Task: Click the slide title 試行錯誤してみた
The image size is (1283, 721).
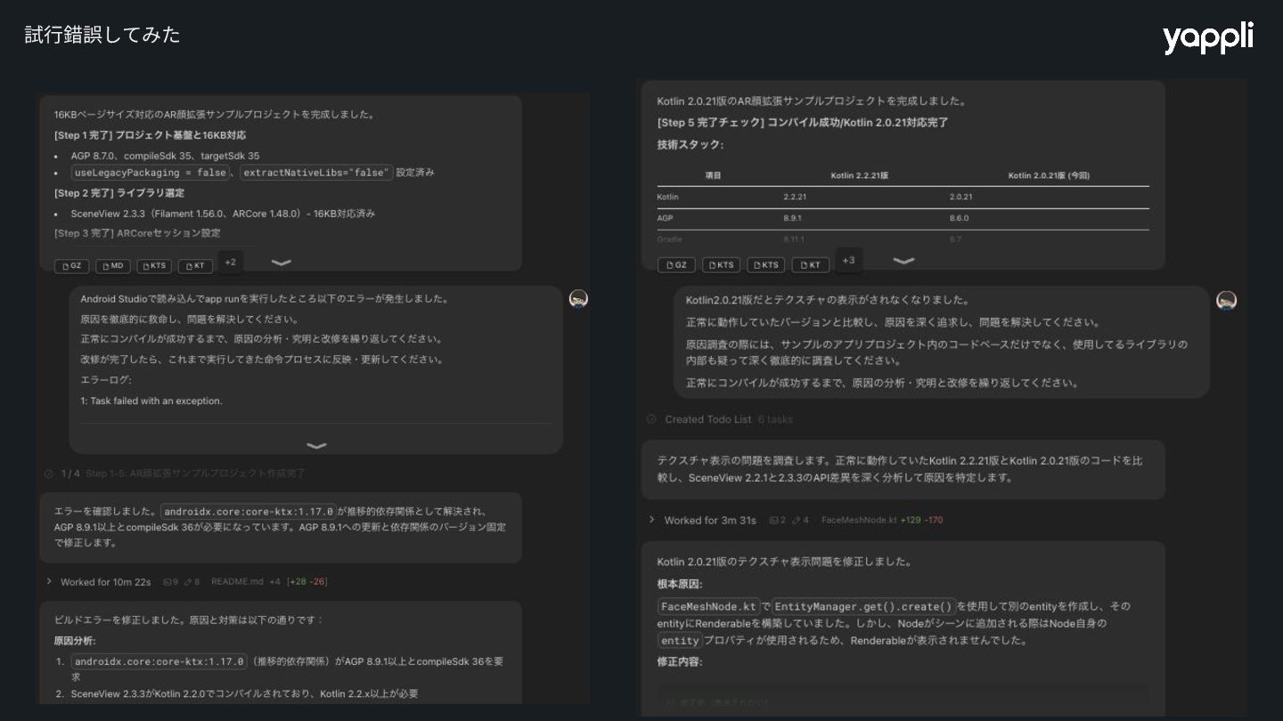Action: [102, 35]
